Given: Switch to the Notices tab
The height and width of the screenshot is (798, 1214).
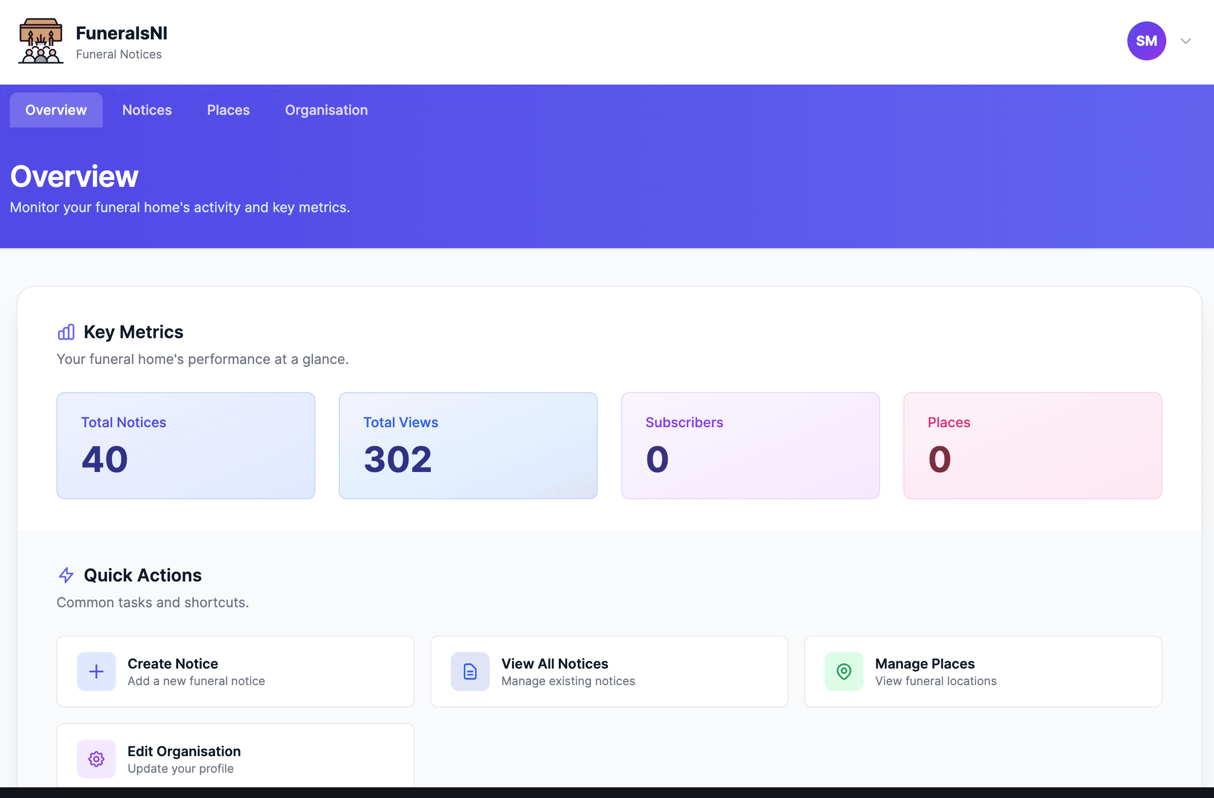Looking at the screenshot, I should (x=147, y=109).
